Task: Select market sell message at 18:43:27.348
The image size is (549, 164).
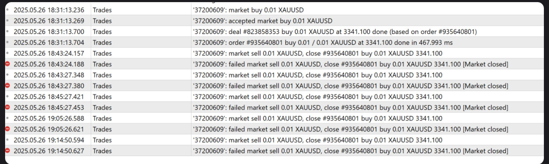Action: [x=317, y=75]
